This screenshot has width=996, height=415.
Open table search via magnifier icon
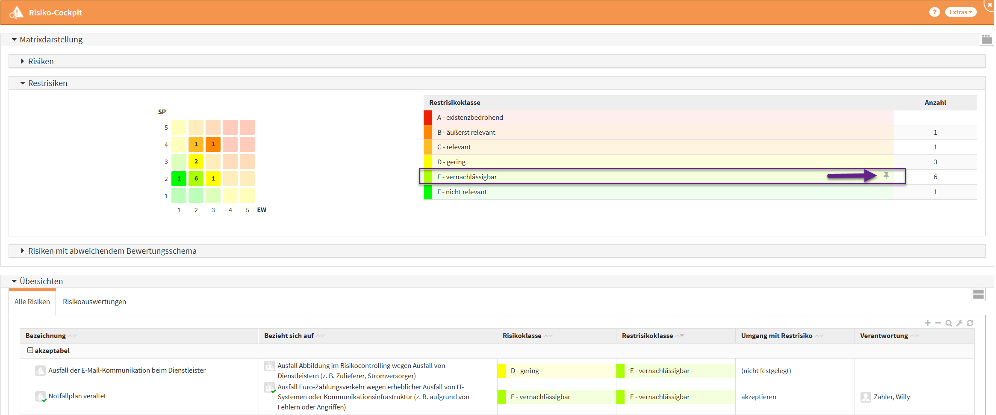pyautogui.click(x=949, y=323)
